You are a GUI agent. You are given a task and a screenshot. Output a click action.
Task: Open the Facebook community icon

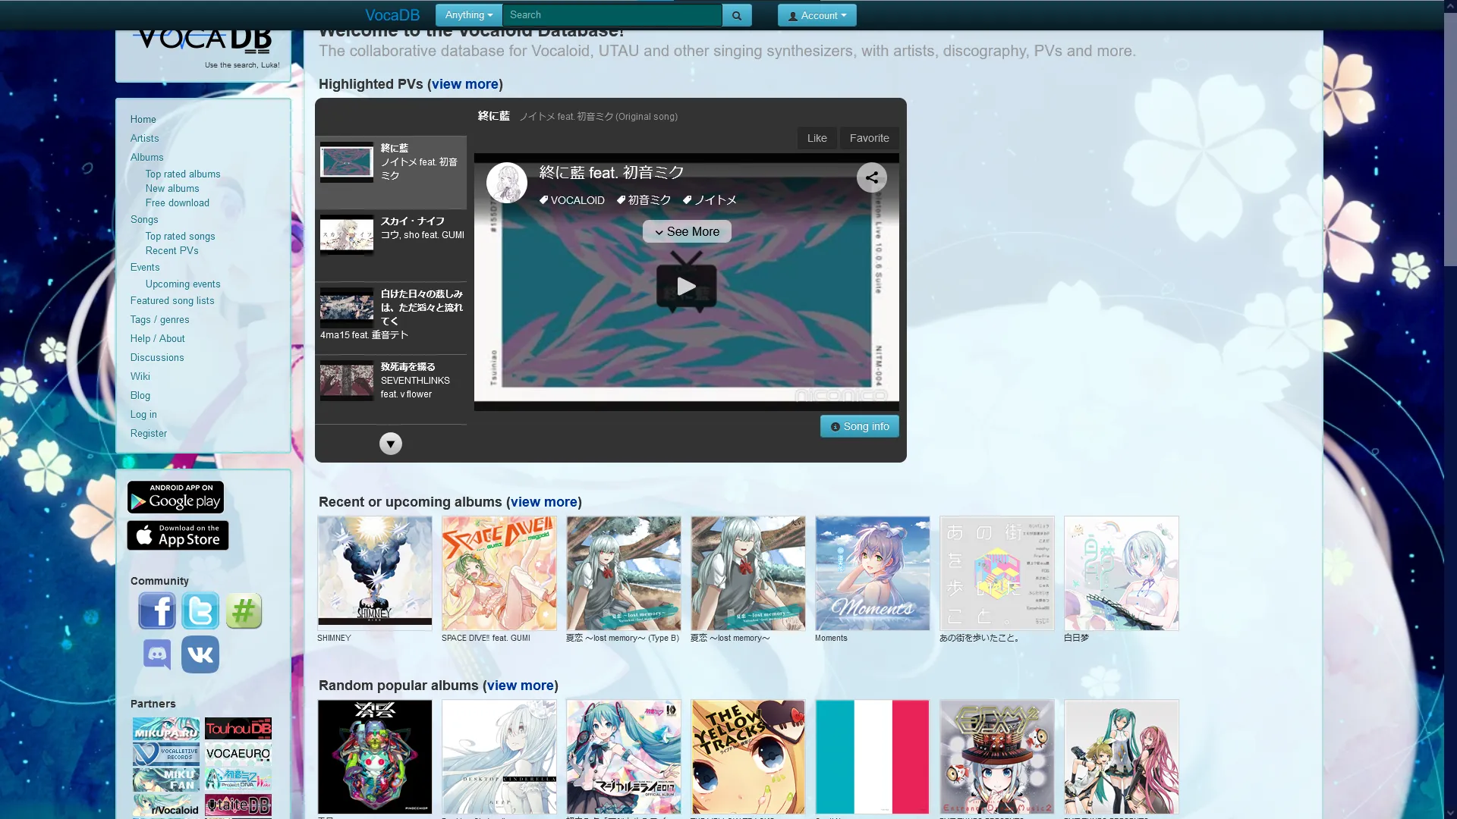tap(157, 610)
